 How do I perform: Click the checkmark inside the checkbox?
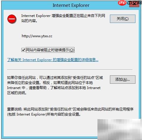pos(23,50)
